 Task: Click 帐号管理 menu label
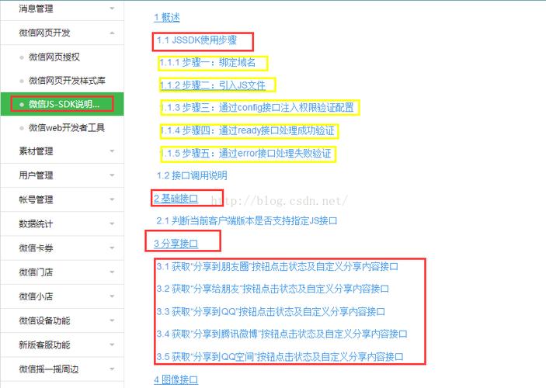tap(36, 199)
